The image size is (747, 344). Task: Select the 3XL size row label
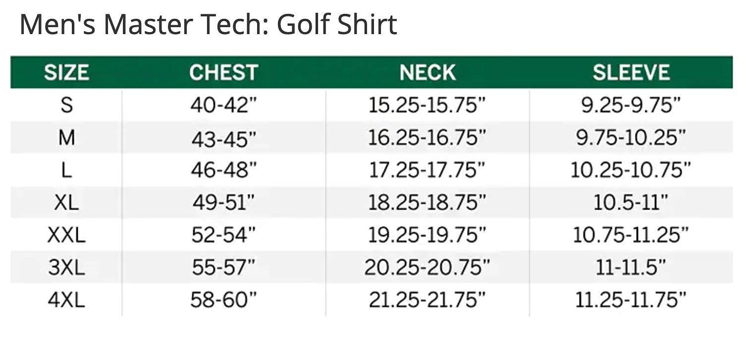pos(66,267)
